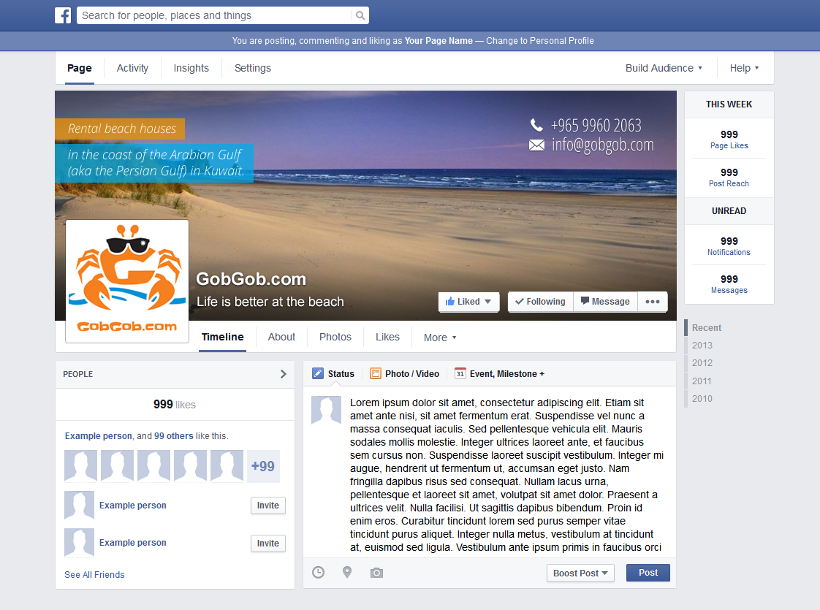This screenshot has height=610, width=820.
Task: Open the post scheduling clock icon
Action: [318, 573]
